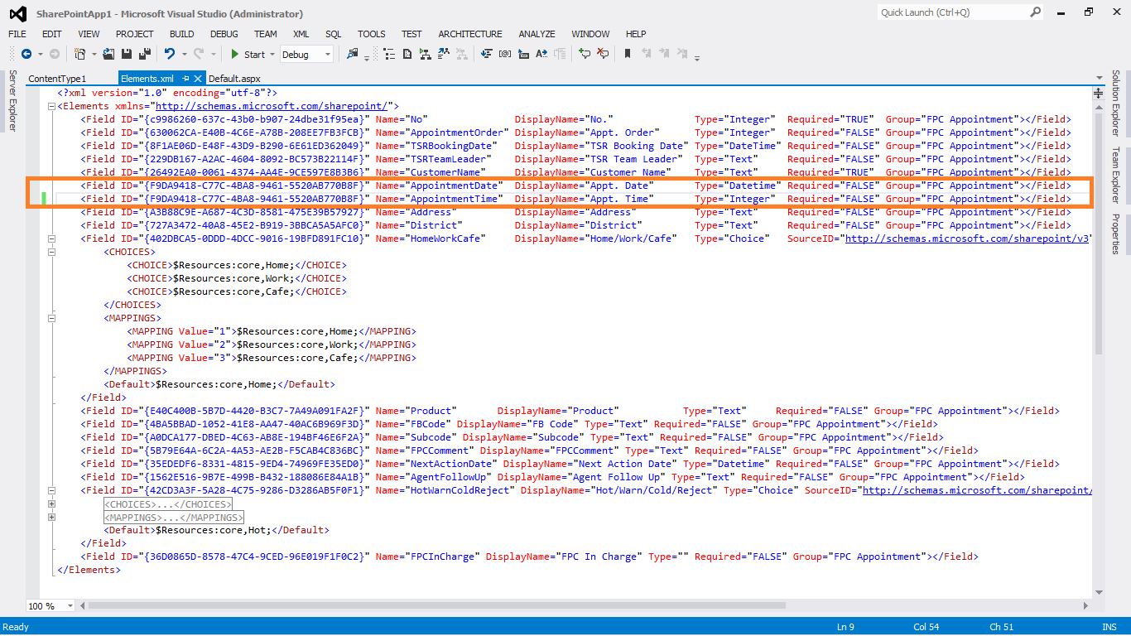Open the Team Explorer side tab
Image resolution: width=1131 pixels, height=636 pixels.
click(1116, 175)
